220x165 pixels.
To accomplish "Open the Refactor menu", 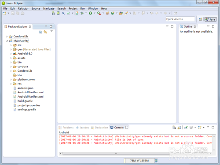I will tap(23, 8).
